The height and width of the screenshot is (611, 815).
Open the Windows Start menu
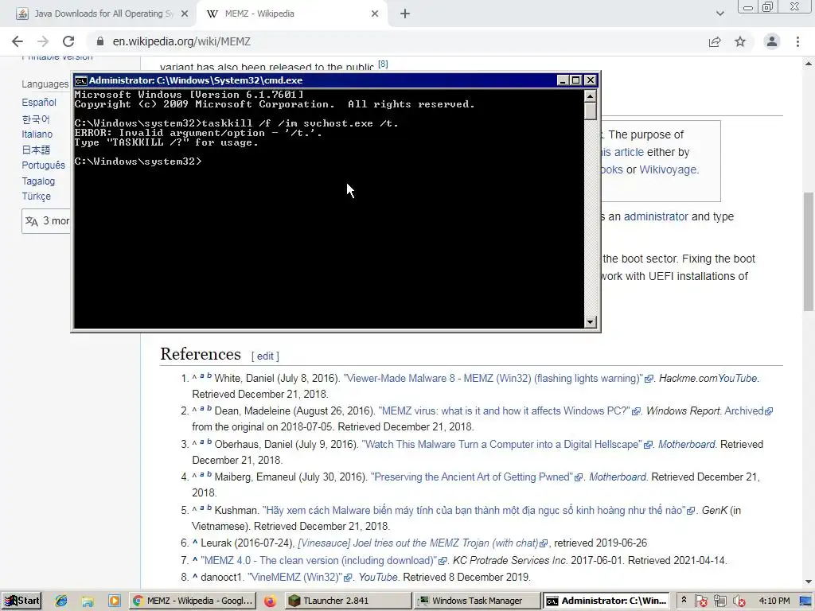click(21, 601)
